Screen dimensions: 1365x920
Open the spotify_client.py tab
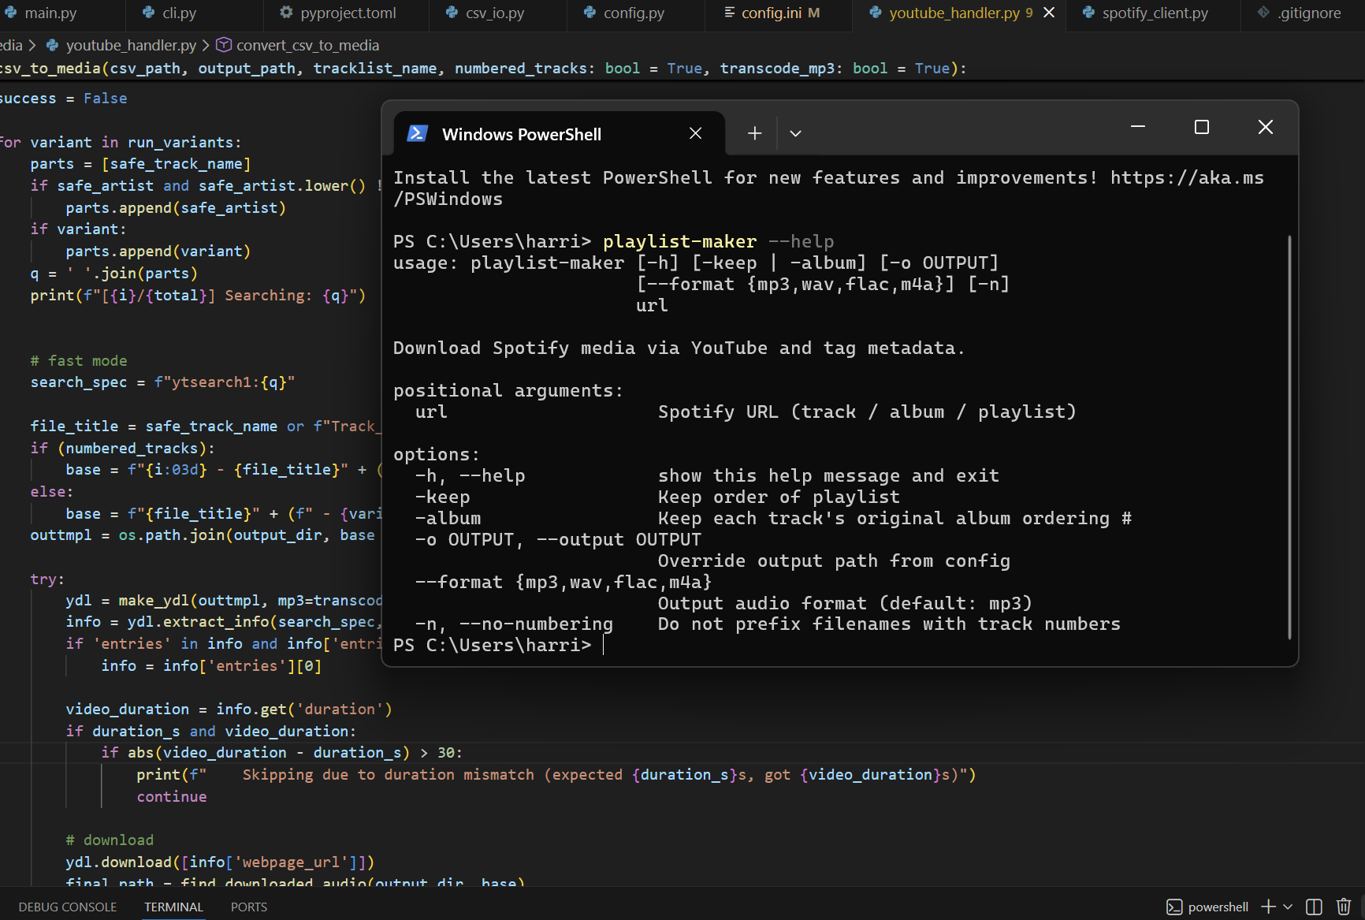click(1154, 13)
